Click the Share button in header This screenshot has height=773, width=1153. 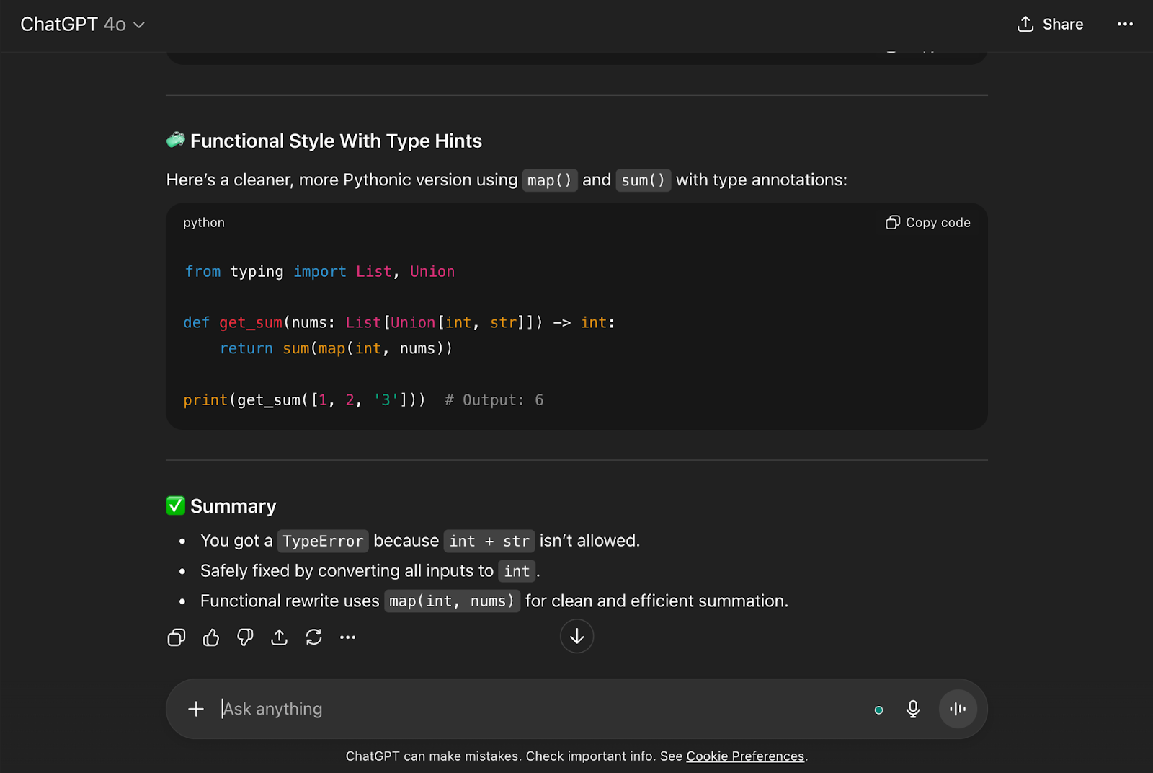1050,25
